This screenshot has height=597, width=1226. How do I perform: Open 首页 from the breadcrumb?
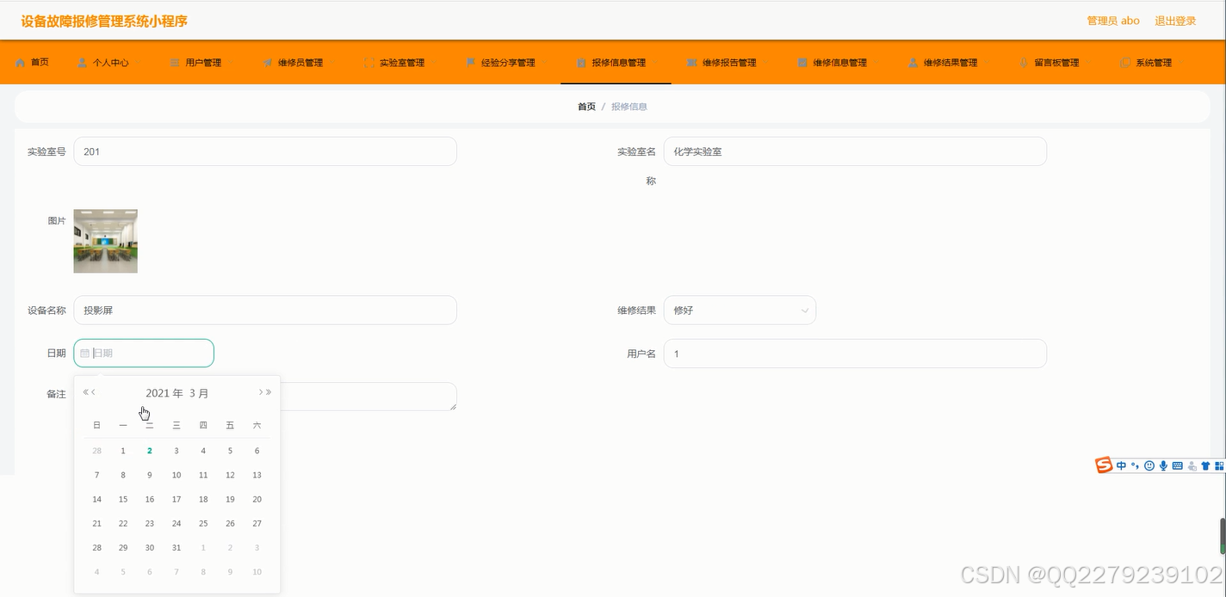point(585,106)
